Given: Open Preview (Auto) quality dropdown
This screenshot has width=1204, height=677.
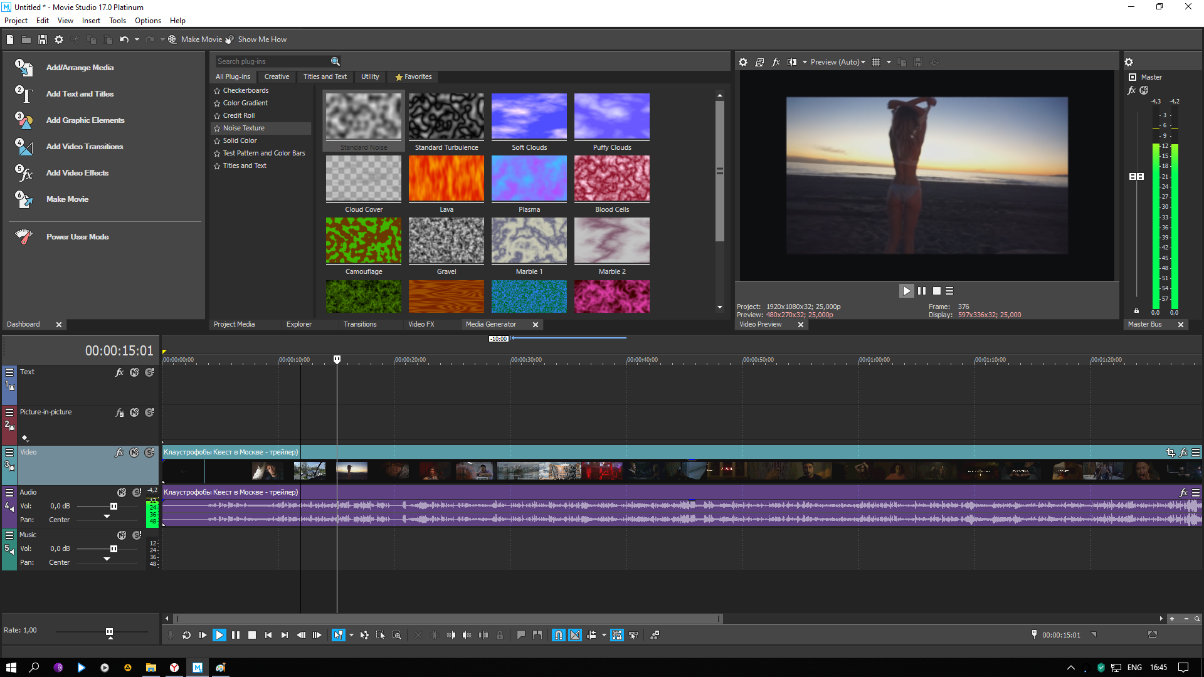Looking at the screenshot, I should click(x=838, y=62).
